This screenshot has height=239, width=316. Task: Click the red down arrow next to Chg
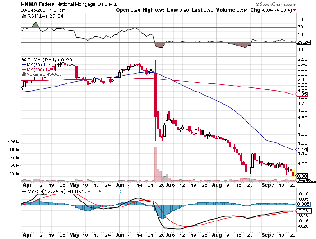[295, 10]
